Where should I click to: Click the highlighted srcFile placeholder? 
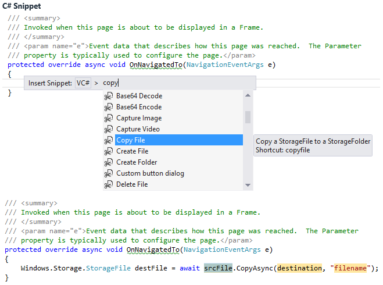(218, 268)
